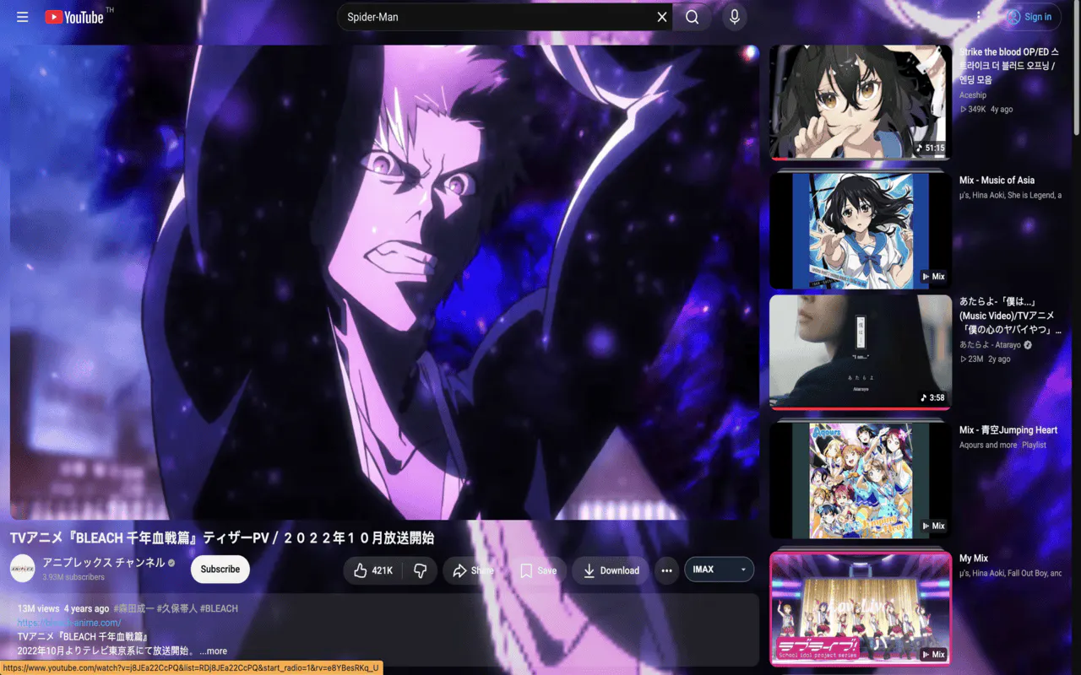Open the #久保帯人 hashtag
1081x675 pixels.
tap(177, 608)
